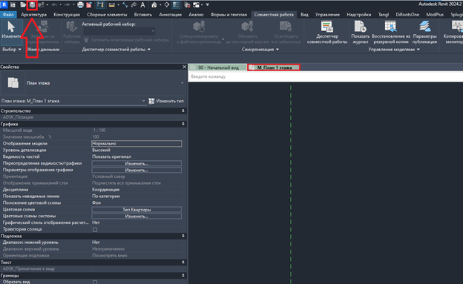The width and height of the screenshot is (463, 284).
Task: Collapse the Графика properties section
Action: point(183,124)
